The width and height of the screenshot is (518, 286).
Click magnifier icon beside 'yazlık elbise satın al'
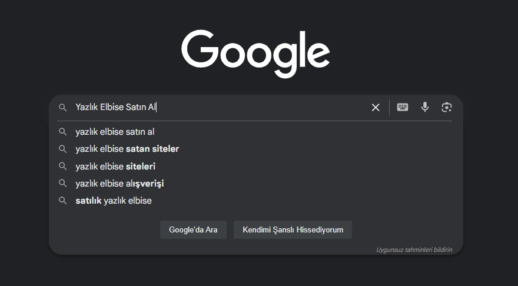coord(63,132)
